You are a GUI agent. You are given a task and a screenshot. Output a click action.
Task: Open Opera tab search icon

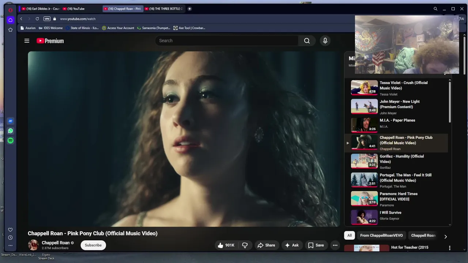(x=435, y=9)
